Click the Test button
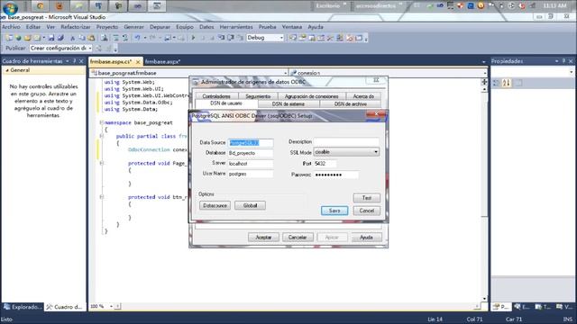 coord(367,198)
